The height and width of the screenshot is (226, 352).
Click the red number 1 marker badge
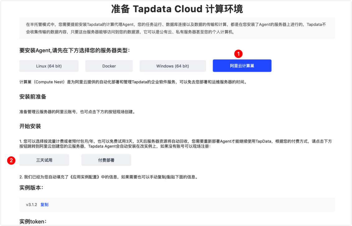(238, 54)
